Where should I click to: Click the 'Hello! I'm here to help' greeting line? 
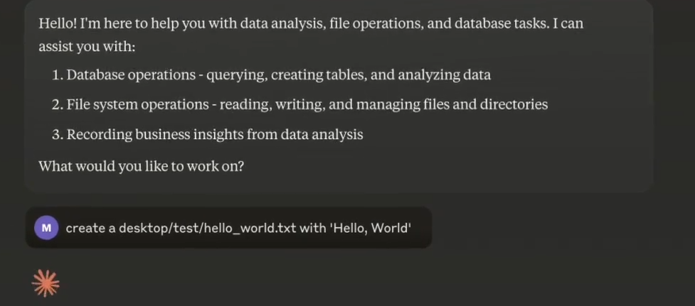click(x=311, y=23)
